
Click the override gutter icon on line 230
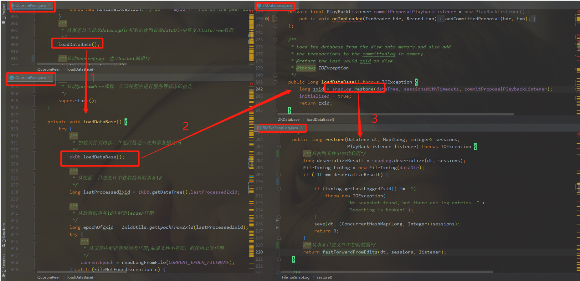(267, 19)
